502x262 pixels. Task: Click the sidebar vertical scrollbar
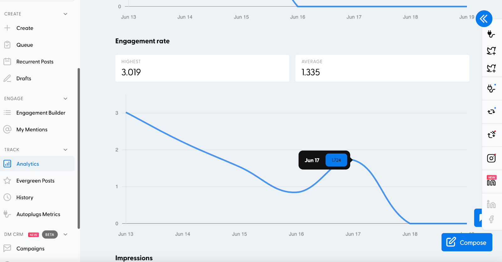[79, 148]
